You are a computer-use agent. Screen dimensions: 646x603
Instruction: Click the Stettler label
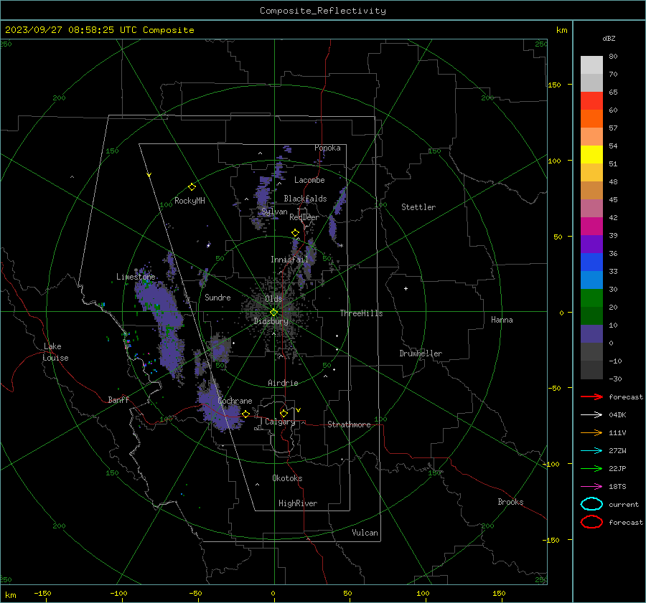click(418, 207)
